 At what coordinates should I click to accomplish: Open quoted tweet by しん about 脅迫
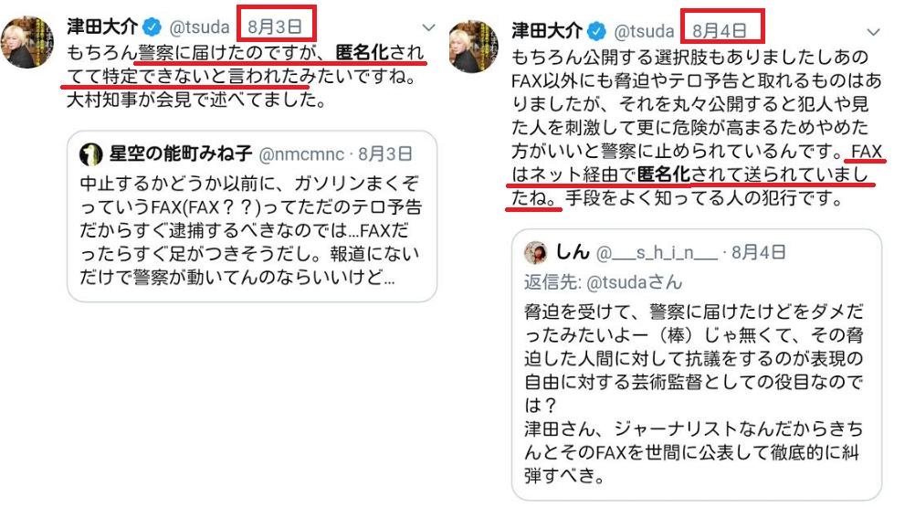(697, 364)
